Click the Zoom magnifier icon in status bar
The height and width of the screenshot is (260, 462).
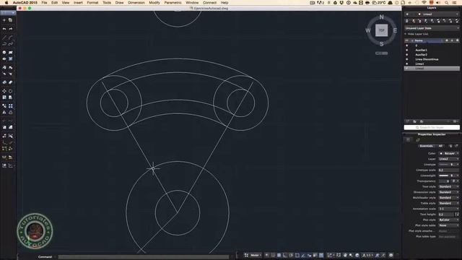click(x=351, y=255)
